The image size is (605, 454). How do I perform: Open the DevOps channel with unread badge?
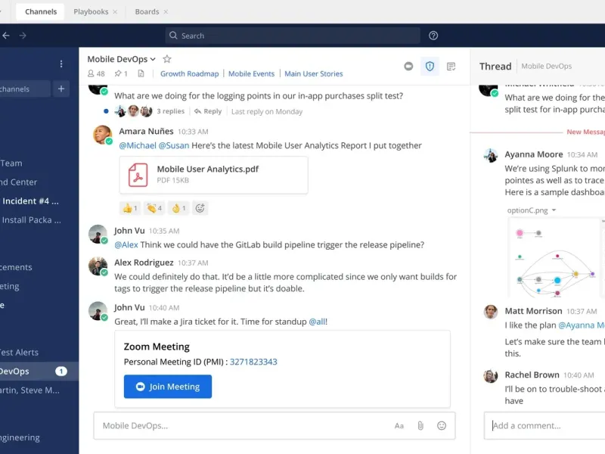point(39,372)
